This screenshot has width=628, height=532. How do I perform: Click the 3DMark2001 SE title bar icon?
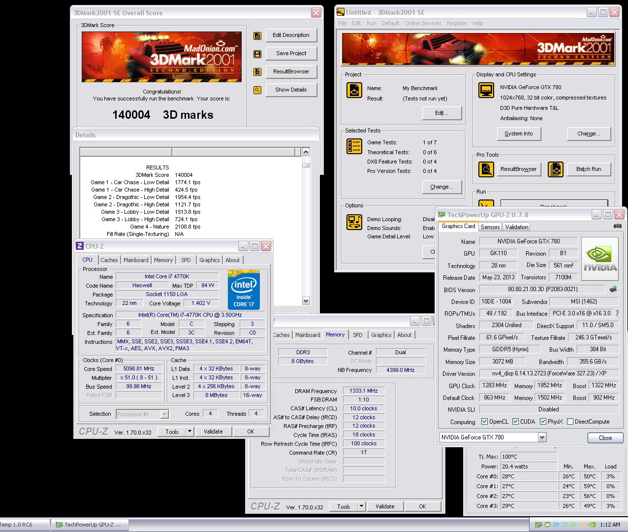click(341, 12)
